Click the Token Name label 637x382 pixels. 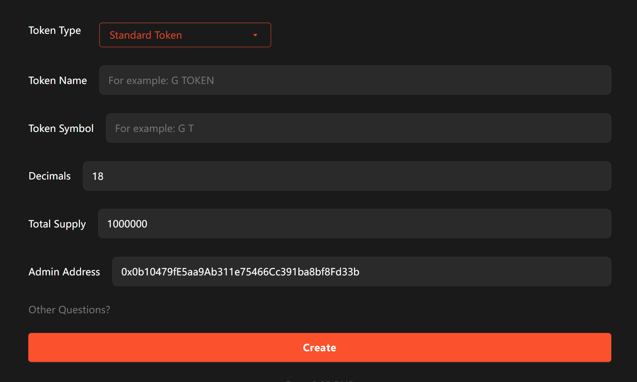pos(58,80)
